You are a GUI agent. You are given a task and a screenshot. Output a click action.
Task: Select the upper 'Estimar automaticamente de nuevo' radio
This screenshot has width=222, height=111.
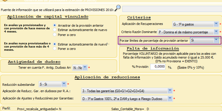55,30
